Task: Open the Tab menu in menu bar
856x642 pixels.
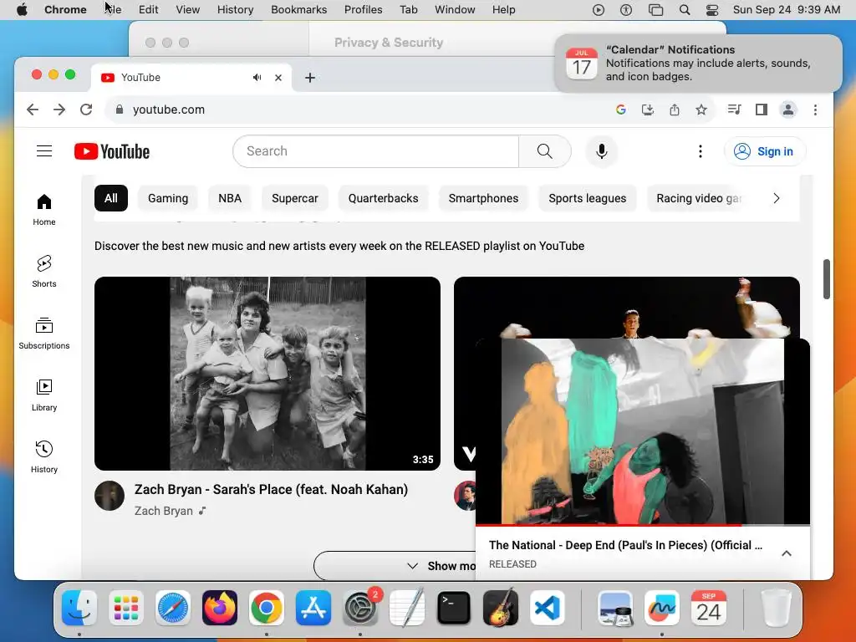Action: [x=408, y=10]
